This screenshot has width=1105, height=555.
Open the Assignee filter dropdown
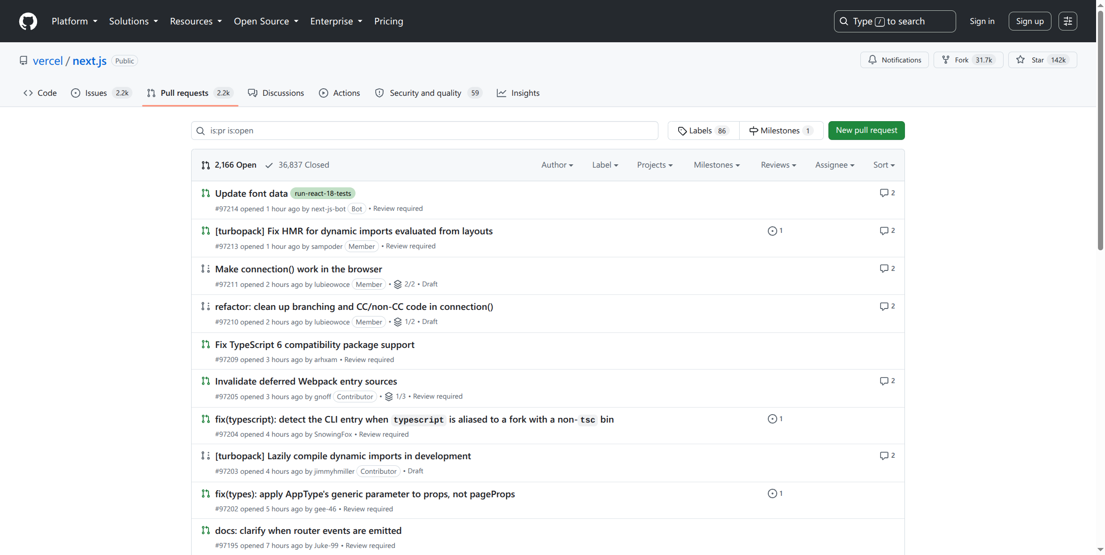pos(835,165)
